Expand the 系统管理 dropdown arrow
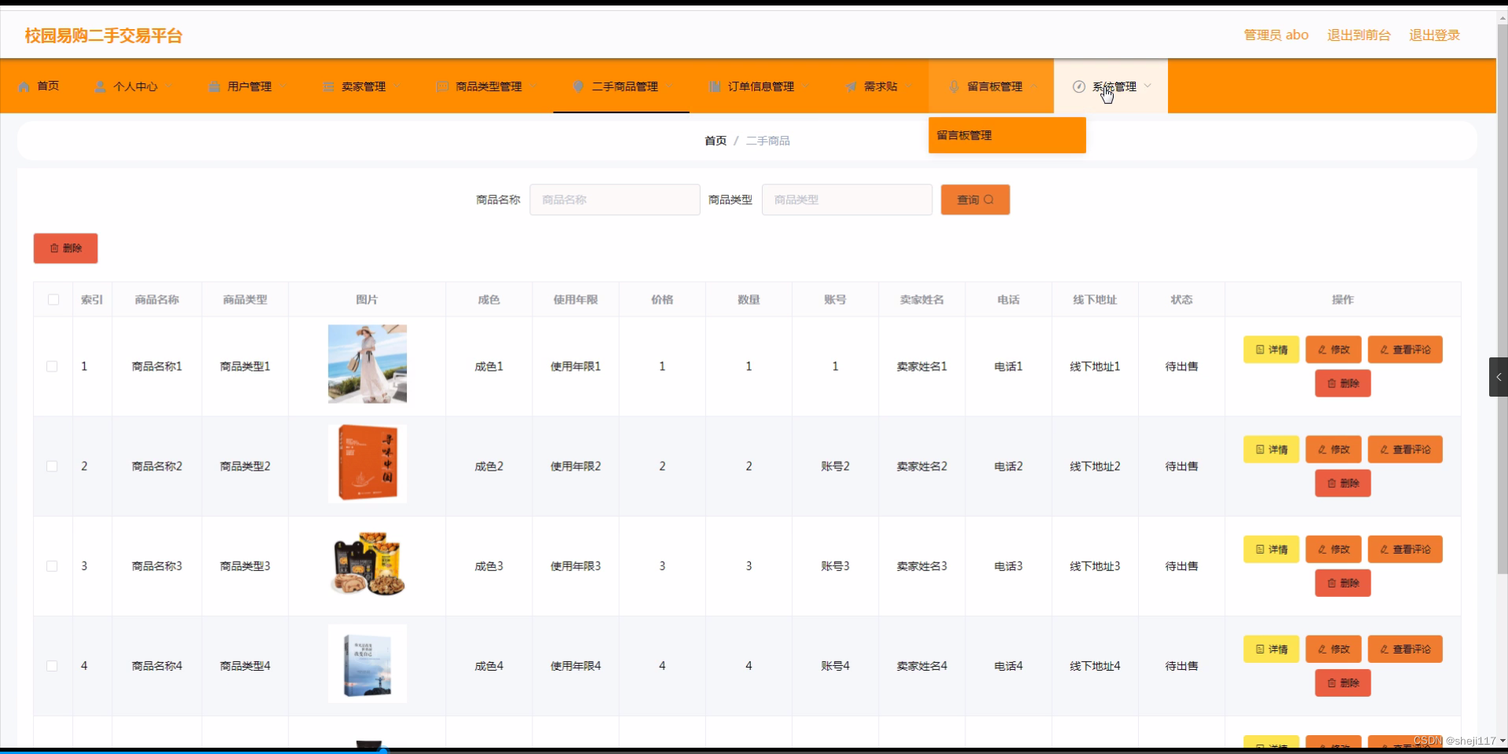 pyautogui.click(x=1147, y=86)
